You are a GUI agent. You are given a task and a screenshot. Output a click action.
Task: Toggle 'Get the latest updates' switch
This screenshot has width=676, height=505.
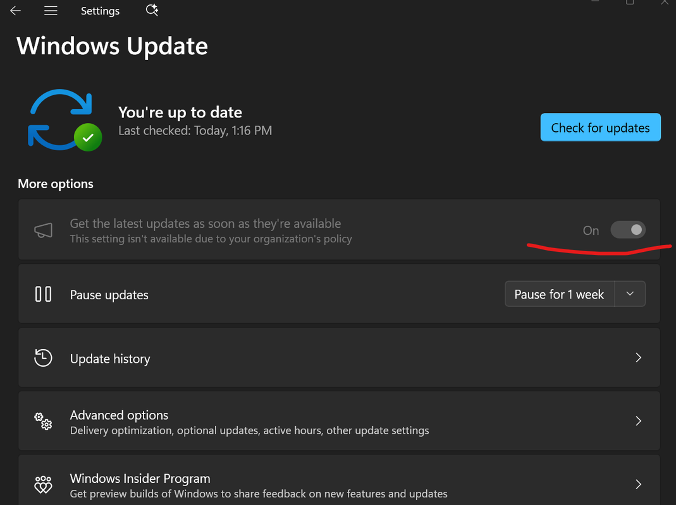pos(628,230)
